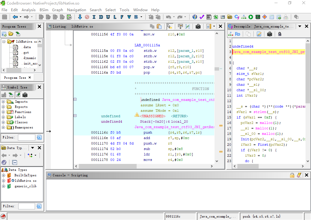Open the Decompile panel menu arrow

[300, 26]
